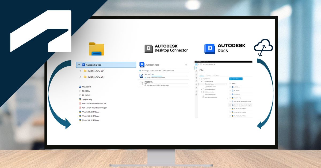Click the Upload files button
321x168 pixels.
point(235,79)
